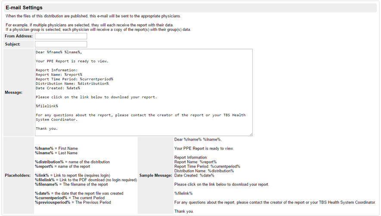
Task: Click the Message label
Action: coord(14,93)
